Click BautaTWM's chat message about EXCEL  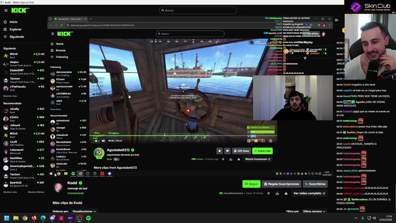pyautogui.click(x=363, y=96)
